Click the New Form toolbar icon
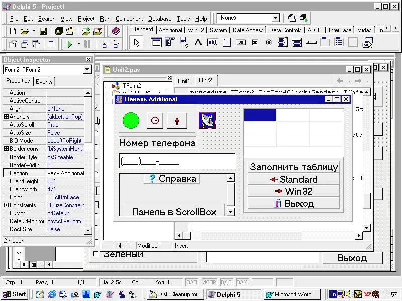402x301 pixels. pyautogui.click(x=52, y=44)
